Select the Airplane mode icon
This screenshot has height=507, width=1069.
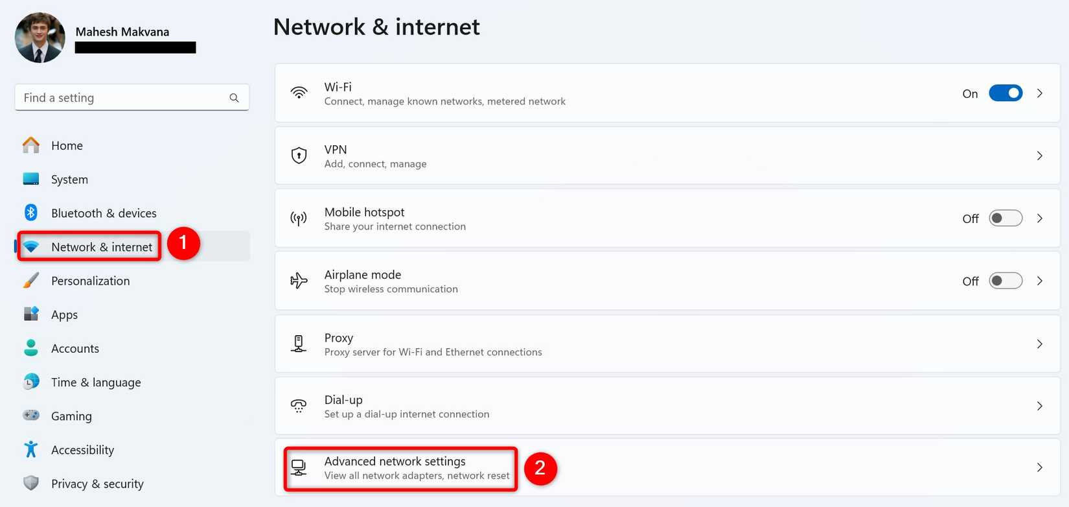(299, 281)
